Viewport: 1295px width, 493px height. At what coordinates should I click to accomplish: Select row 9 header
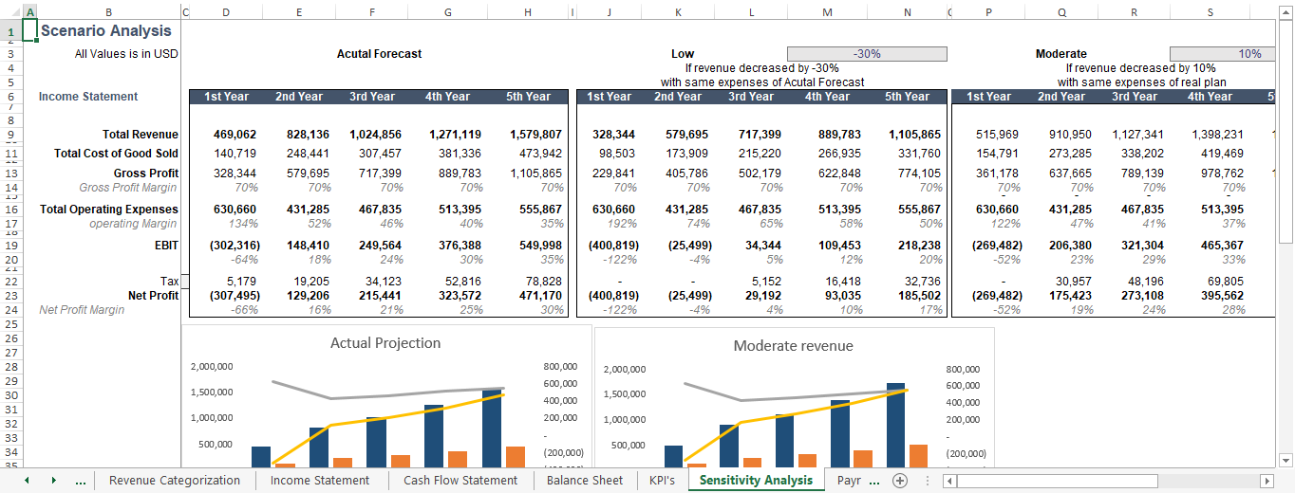tap(10, 135)
